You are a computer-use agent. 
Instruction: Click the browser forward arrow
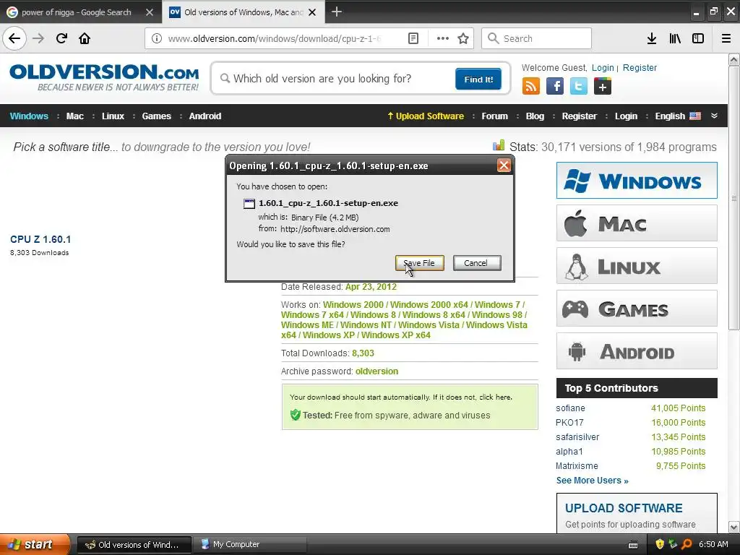coord(38,38)
